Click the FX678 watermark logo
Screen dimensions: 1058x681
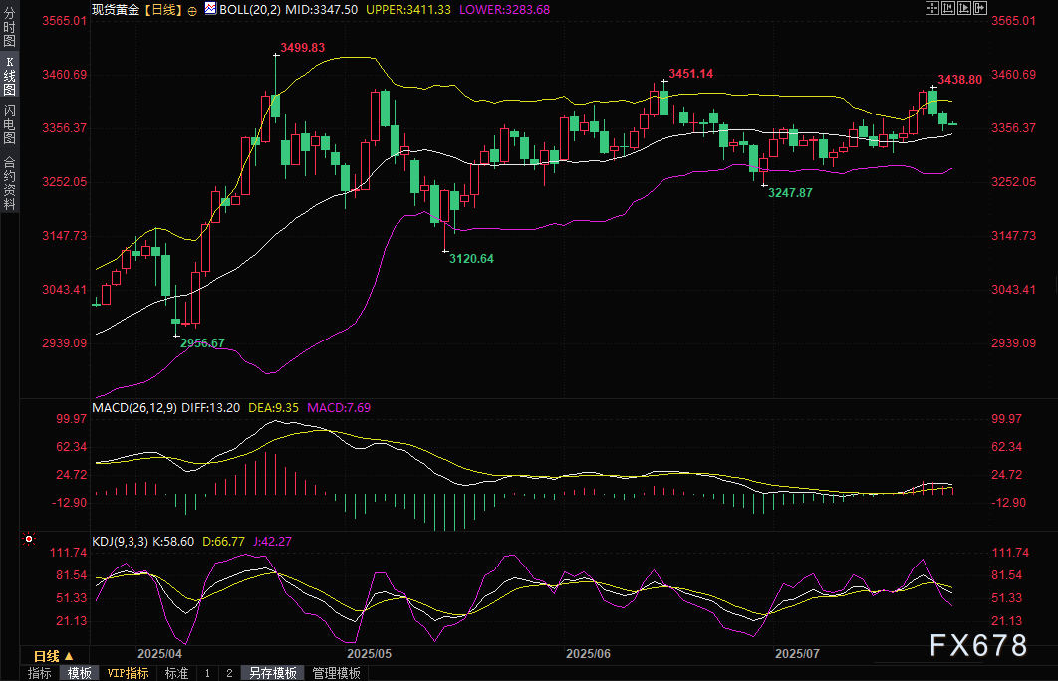coord(977,646)
